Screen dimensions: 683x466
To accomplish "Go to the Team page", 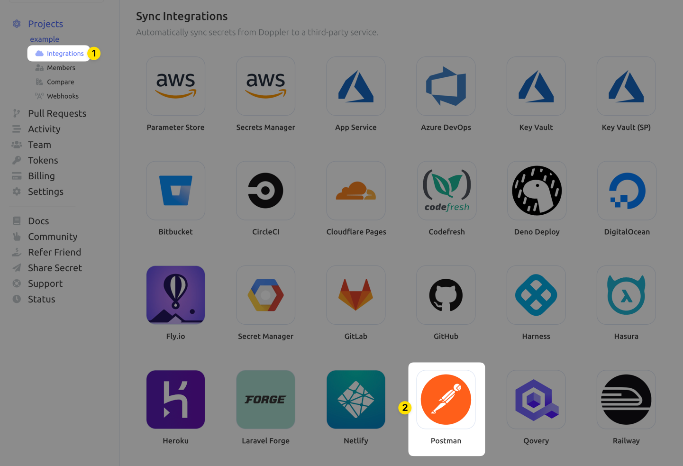I will (x=39, y=145).
